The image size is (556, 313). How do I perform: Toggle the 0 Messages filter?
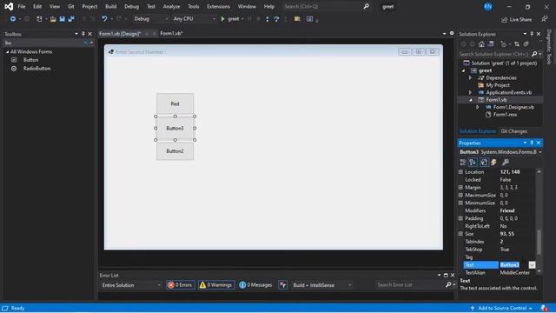click(255, 285)
